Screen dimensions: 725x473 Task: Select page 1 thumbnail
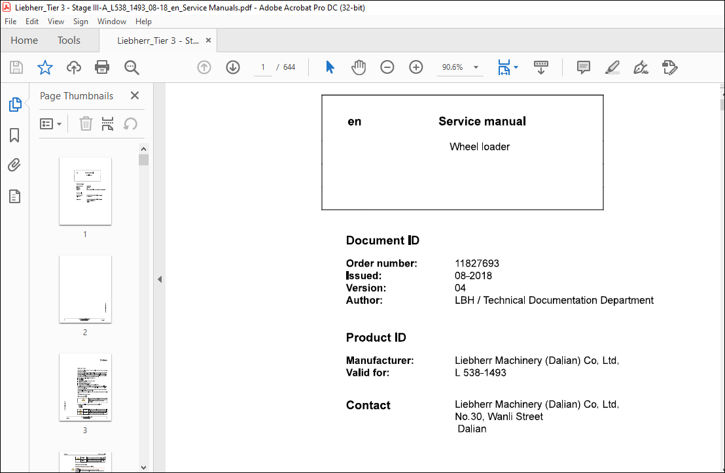[x=85, y=191]
